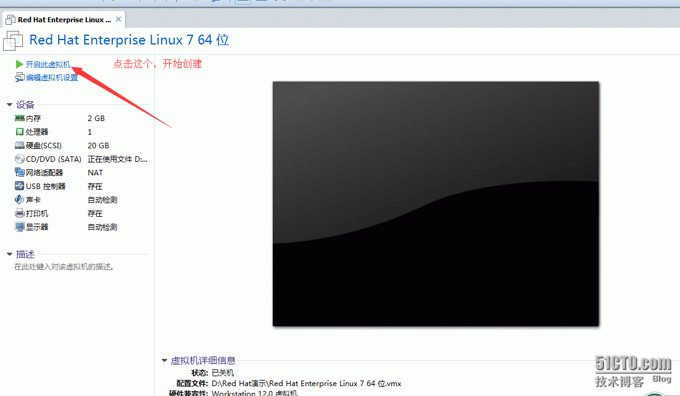Image resolution: width=680 pixels, height=396 pixels.
Task: Click the Workstation 12.0 compatibility value
Action: pyautogui.click(x=255, y=393)
